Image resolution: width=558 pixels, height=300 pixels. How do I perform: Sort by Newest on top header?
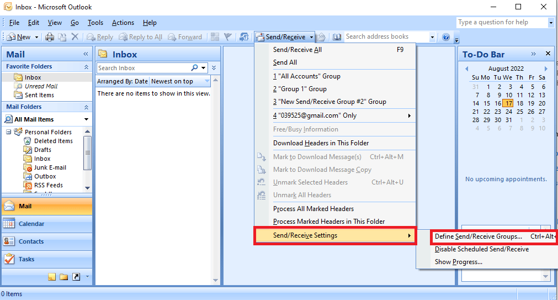(x=180, y=81)
